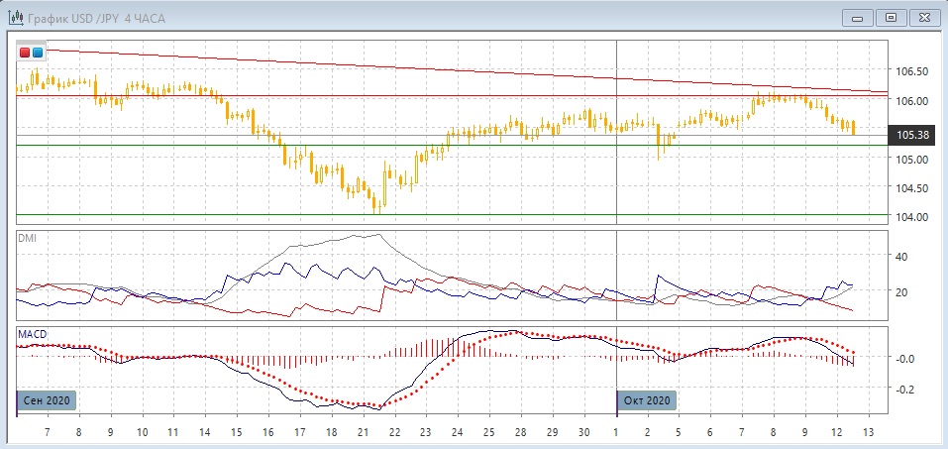Click the 40 level on DMI scale
Viewport: 948px width, 449px height.
coord(901,256)
